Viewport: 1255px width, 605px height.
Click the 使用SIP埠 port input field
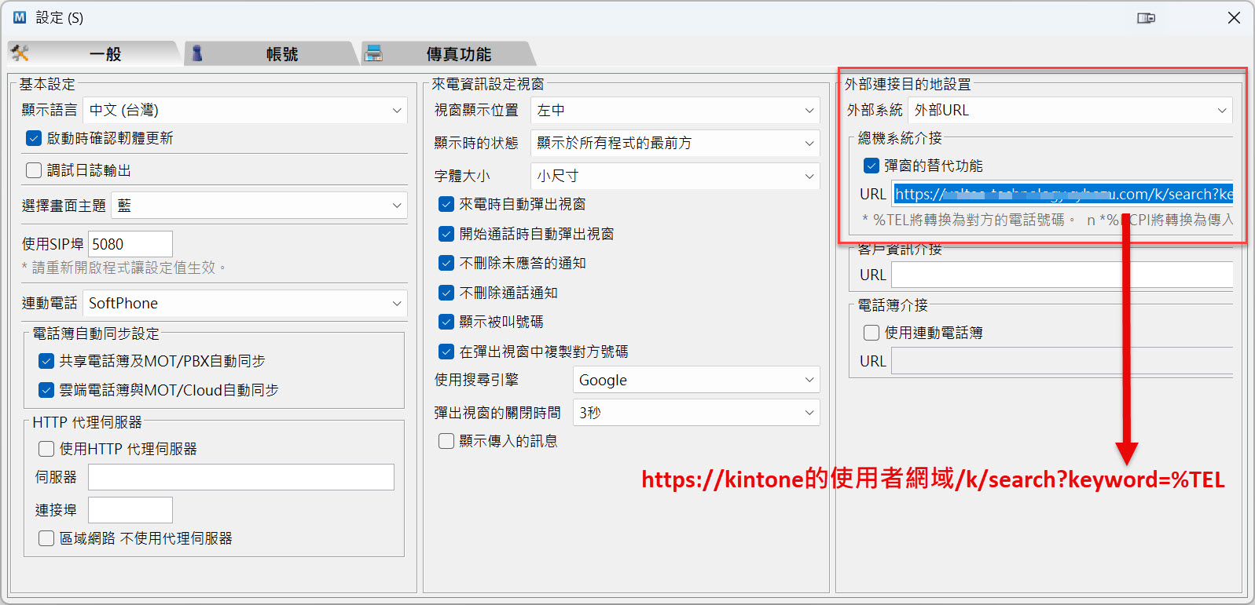click(x=130, y=244)
